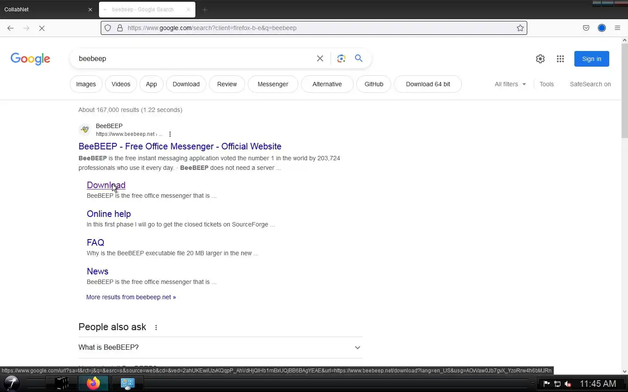Image resolution: width=628 pixels, height=392 pixels.
Task: Open BeeBEEP Official Website result
Action: coord(180,146)
